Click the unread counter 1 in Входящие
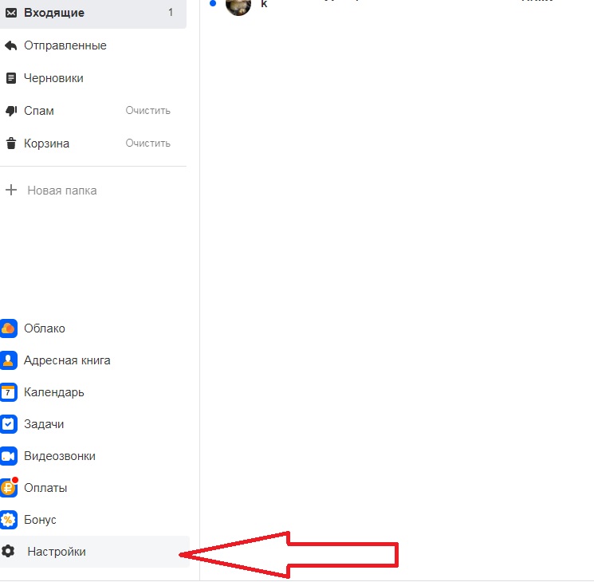594x582 pixels. tap(171, 13)
